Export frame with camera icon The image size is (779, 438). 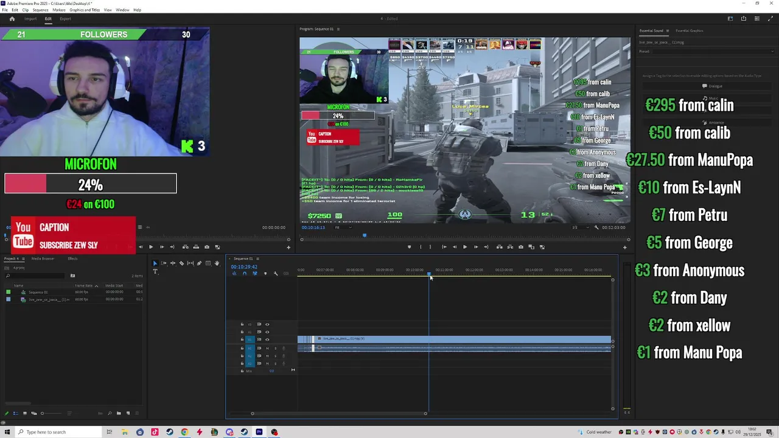[x=521, y=247]
